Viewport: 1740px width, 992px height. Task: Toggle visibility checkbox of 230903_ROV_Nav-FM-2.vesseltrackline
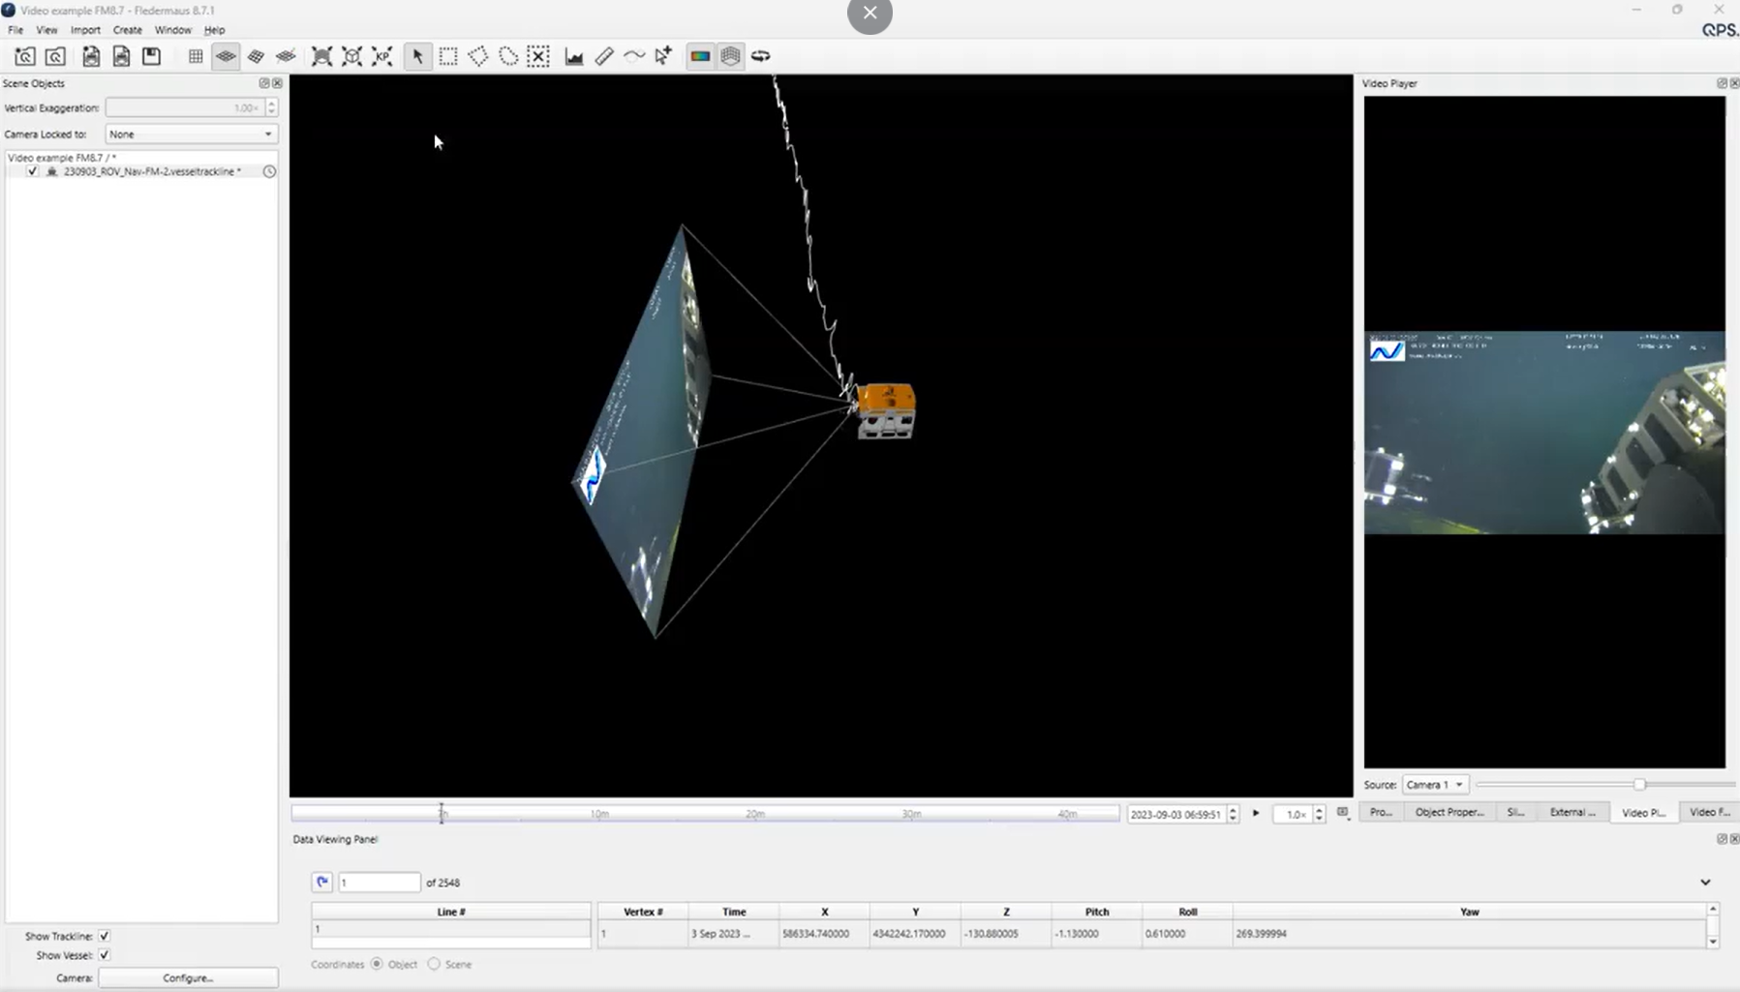coord(32,171)
